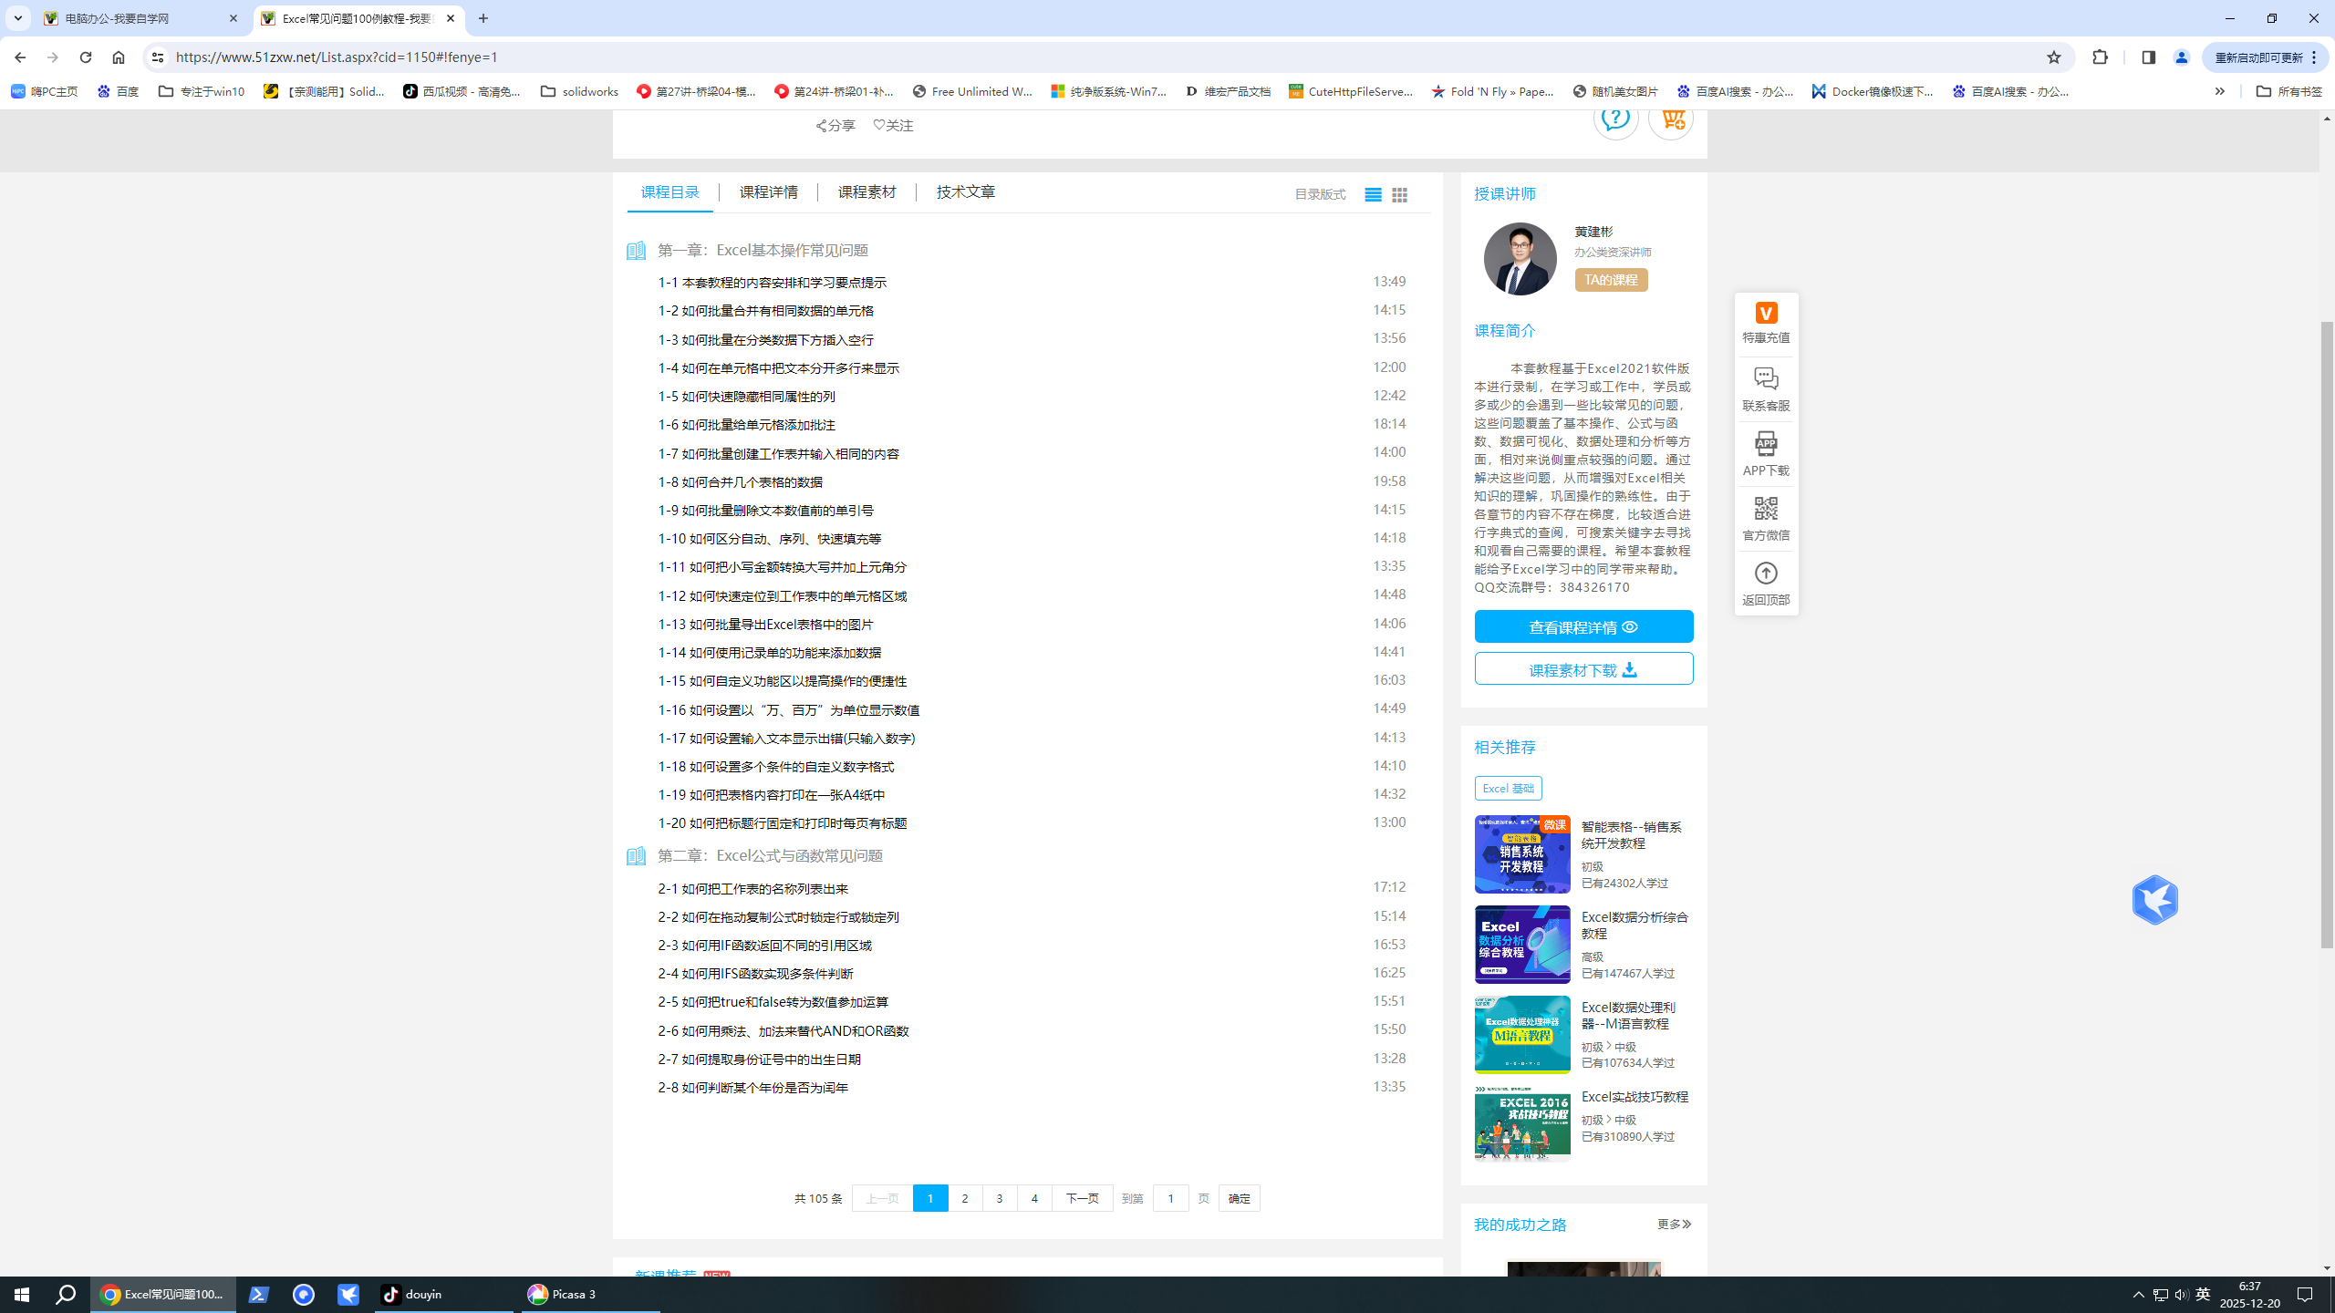Open the tab search dropdown arrow
2335x1313 pixels.
[x=17, y=18]
